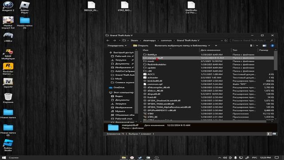Go forward using Explorer forward arrow
284x160 pixels.
(114, 40)
